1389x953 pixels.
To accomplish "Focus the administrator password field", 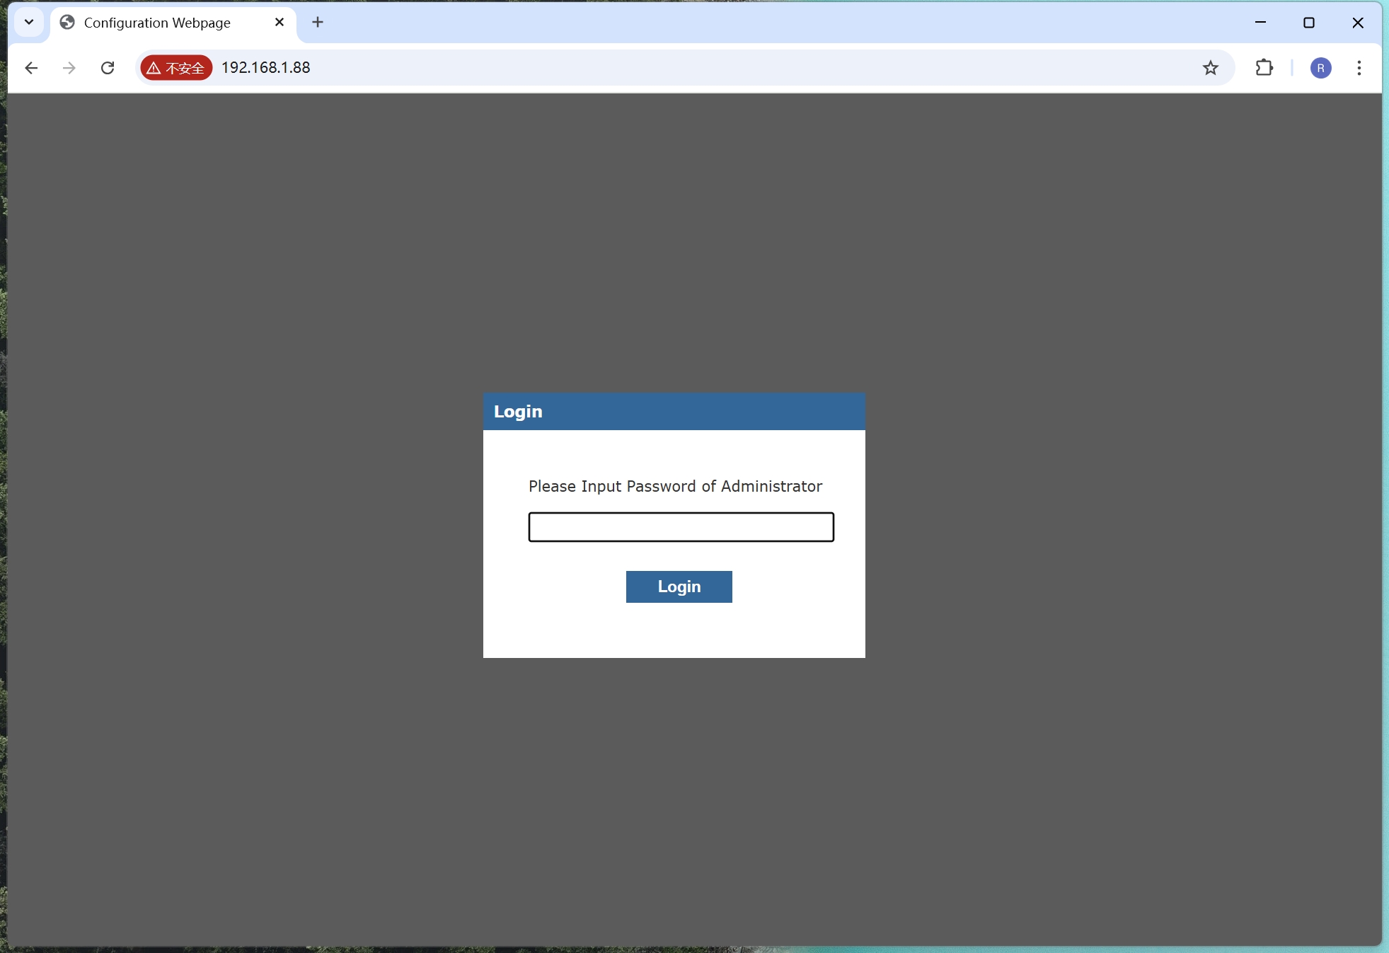I will (681, 527).
